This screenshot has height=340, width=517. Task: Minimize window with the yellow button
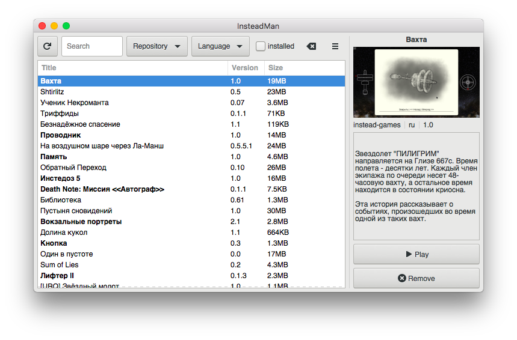point(54,26)
